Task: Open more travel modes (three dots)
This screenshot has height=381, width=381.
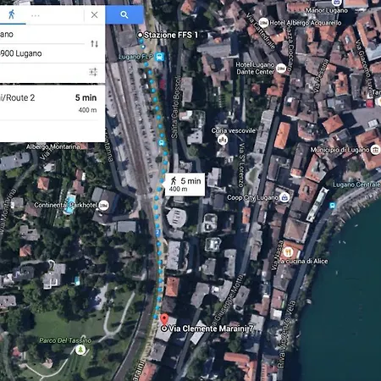Action: coord(36,16)
